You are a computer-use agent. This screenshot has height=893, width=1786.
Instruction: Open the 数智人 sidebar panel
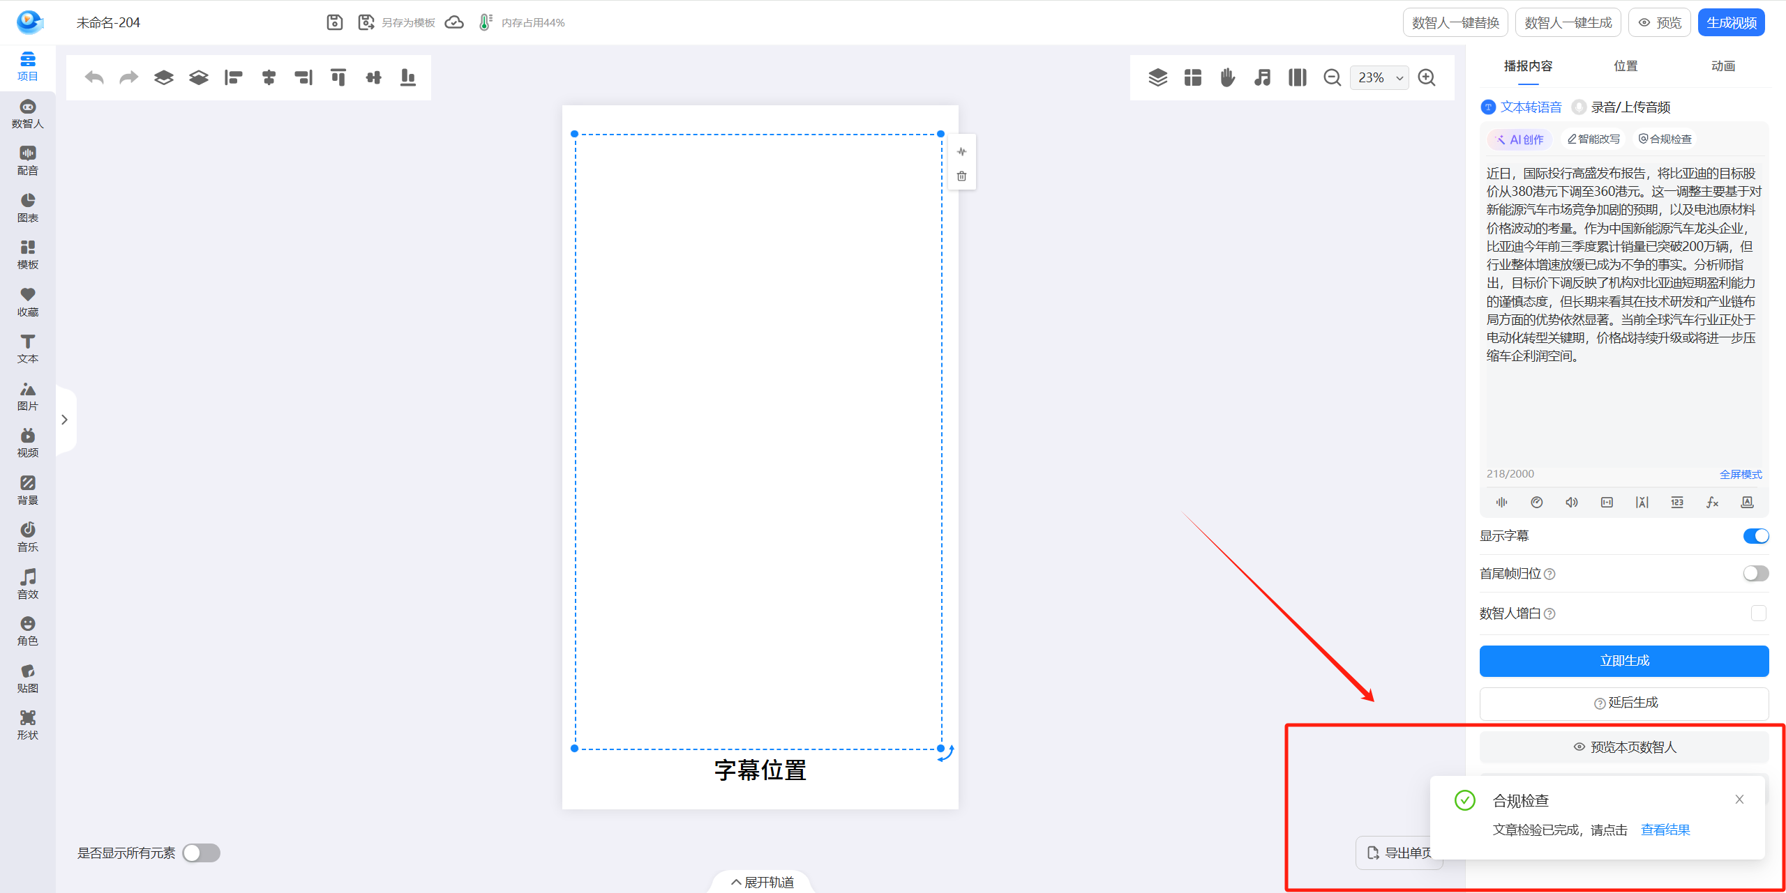tap(28, 113)
